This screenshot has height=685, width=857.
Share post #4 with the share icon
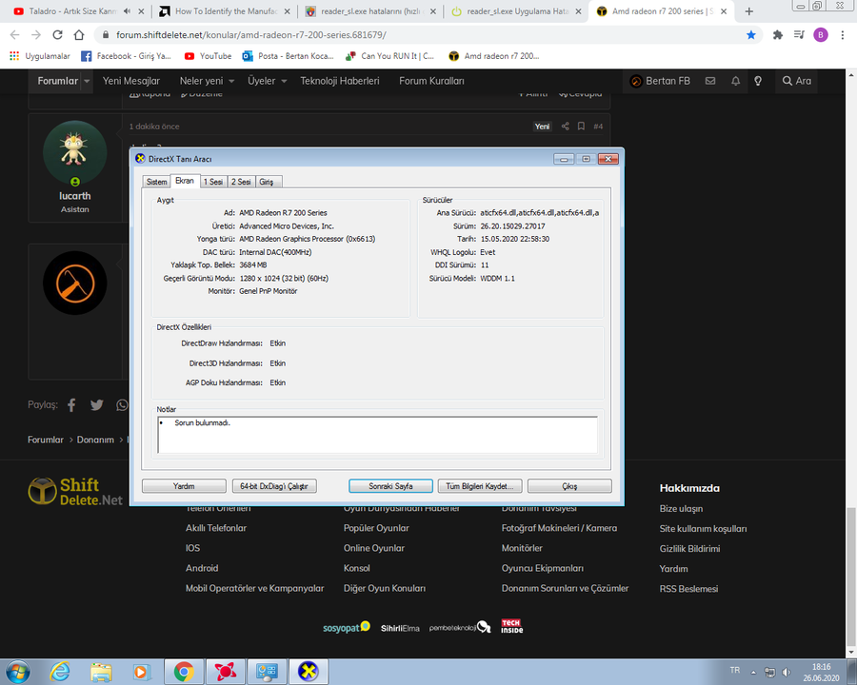tap(565, 127)
